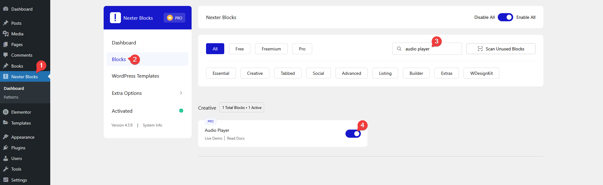The height and width of the screenshot is (185, 603).
Task: Click the block search input field
Action: [x=427, y=49]
